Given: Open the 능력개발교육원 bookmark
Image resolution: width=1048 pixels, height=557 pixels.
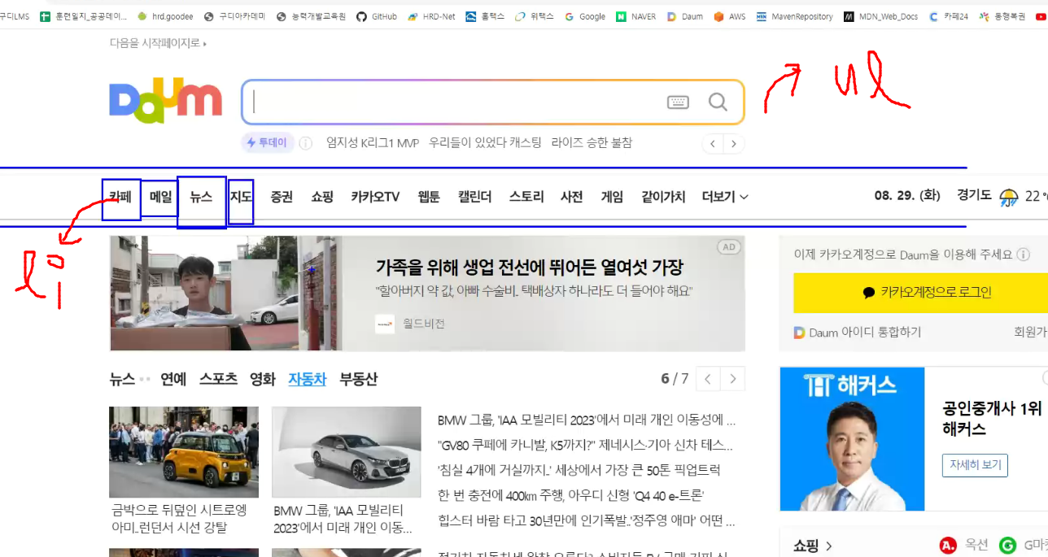Looking at the screenshot, I should (x=311, y=16).
